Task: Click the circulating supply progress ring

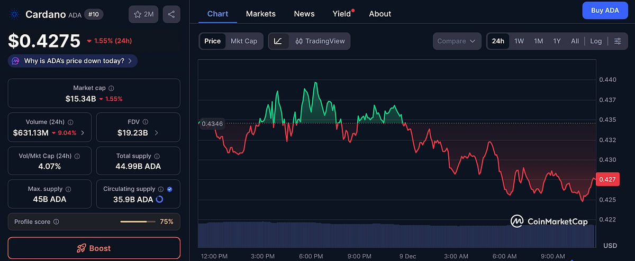Action: pos(159,199)
